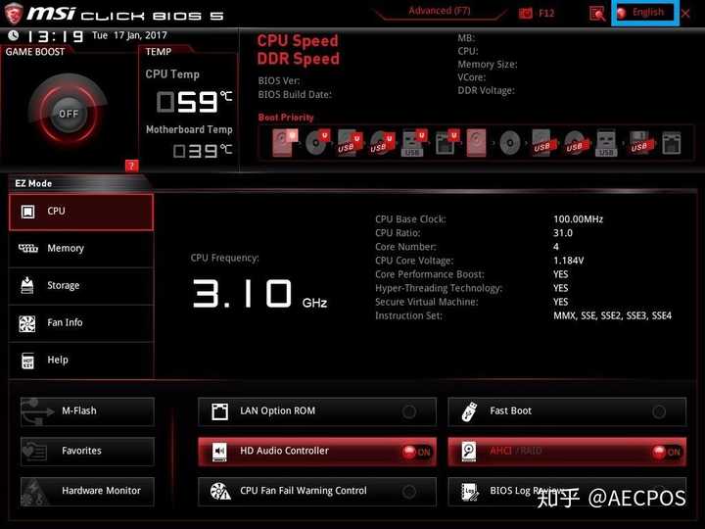This screenshot has height=529, width=705.
Task: Select highlighted UEFI hard disk boot device
Action: tap(284, 143)
